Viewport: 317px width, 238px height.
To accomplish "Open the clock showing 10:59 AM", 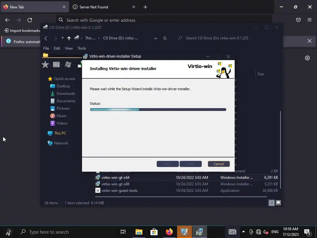I will pyautogui.click(x=290, y=232).
